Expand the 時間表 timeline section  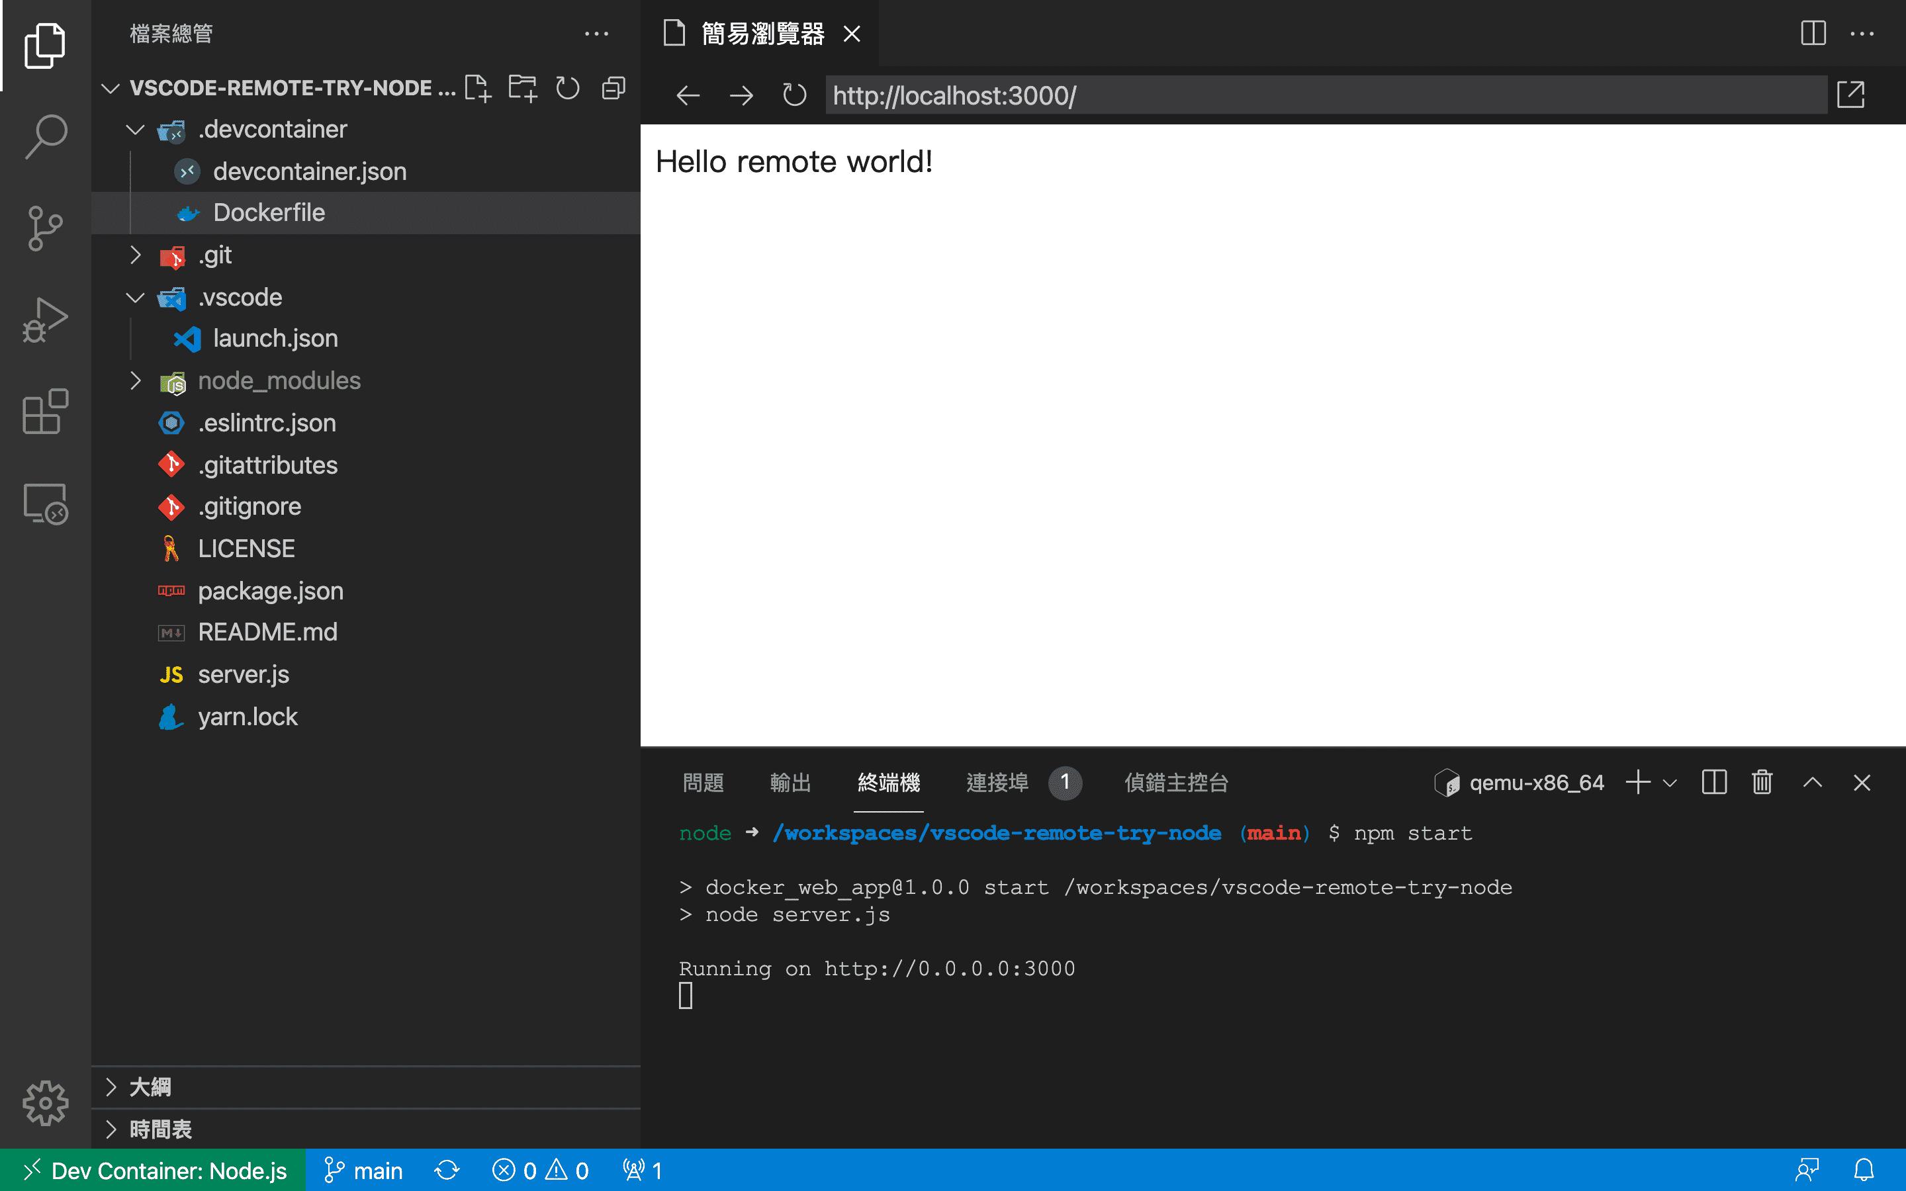(366, 1129)
